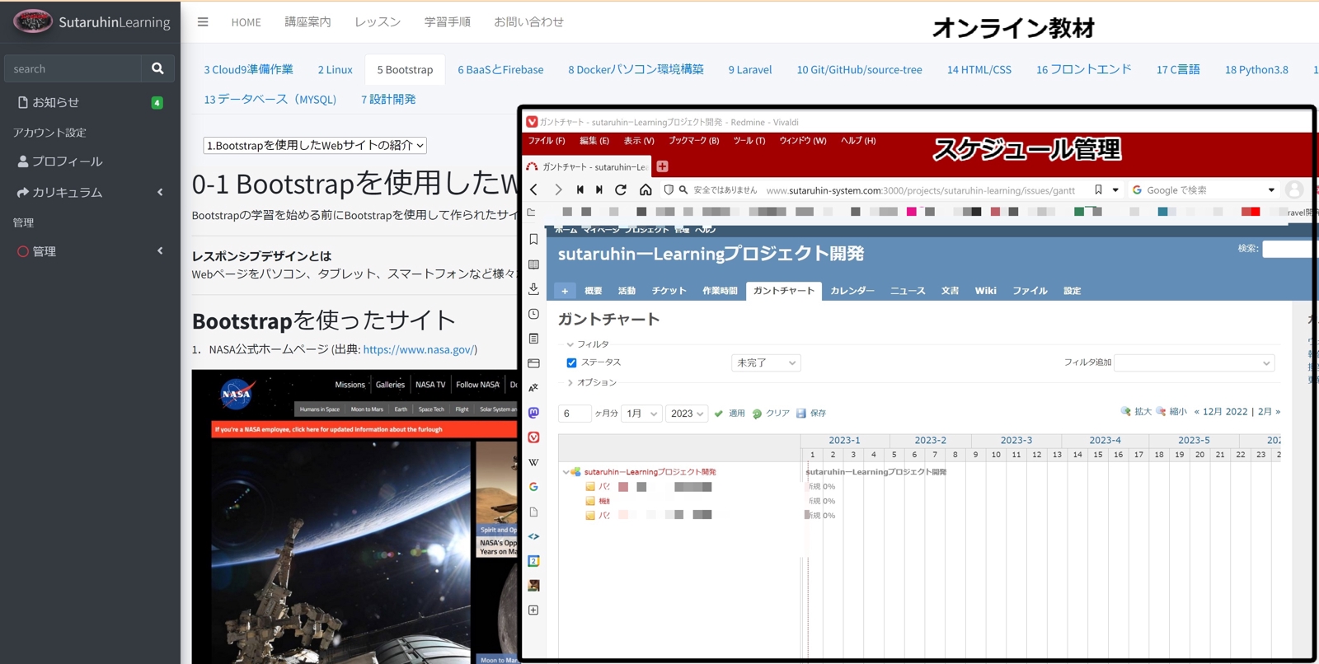This screenshot has height=664, width=1319.
Task: Open Vivaldi translate panel
Action: pyautogui.click(x=533, y=388)
